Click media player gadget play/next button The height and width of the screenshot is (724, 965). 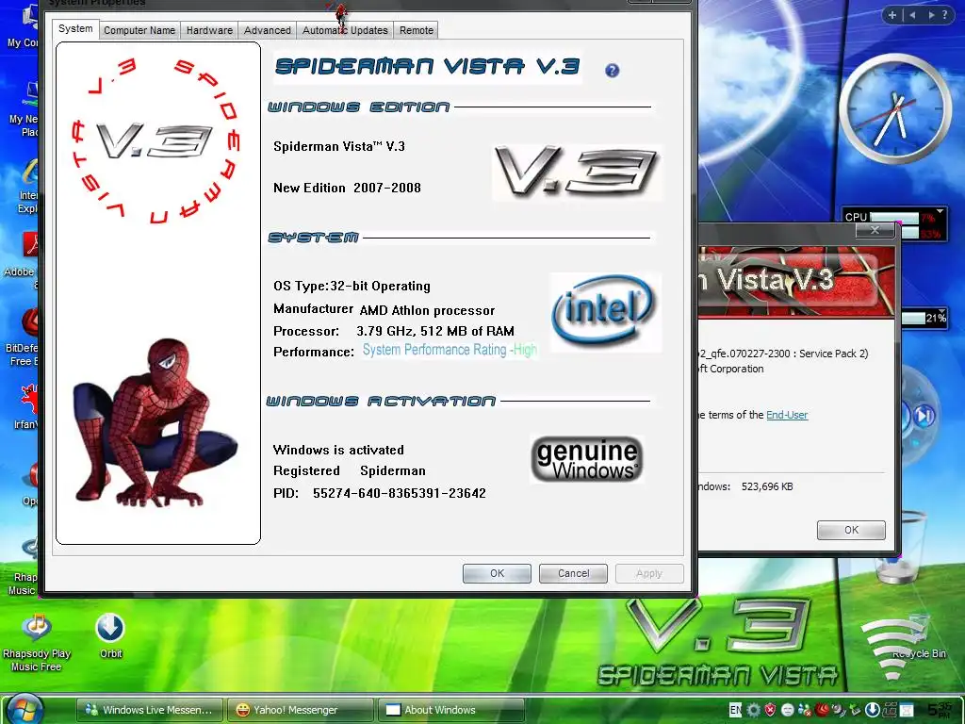click(x=924, y=416)
